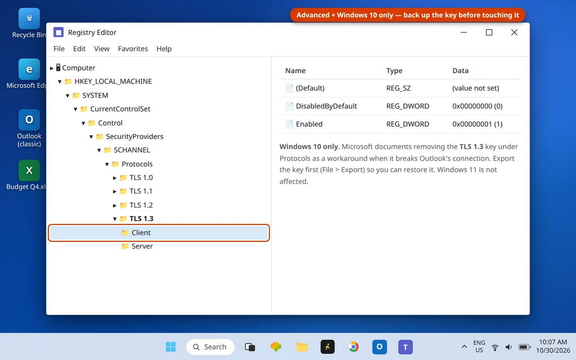The width and height of the screenshot is (576, 360).
Task: Select the Server key label
Action: [x=142, y=246]
